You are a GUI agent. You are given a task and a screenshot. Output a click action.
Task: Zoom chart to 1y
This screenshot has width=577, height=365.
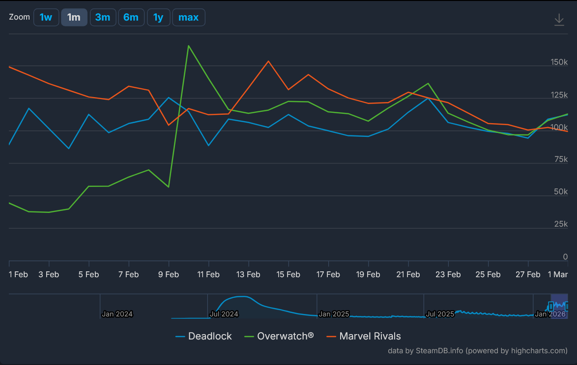pyautogui.click(x=158, y=18)
